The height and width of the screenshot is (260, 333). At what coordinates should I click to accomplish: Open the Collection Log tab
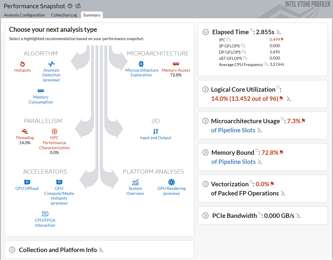tap(64, 15)
